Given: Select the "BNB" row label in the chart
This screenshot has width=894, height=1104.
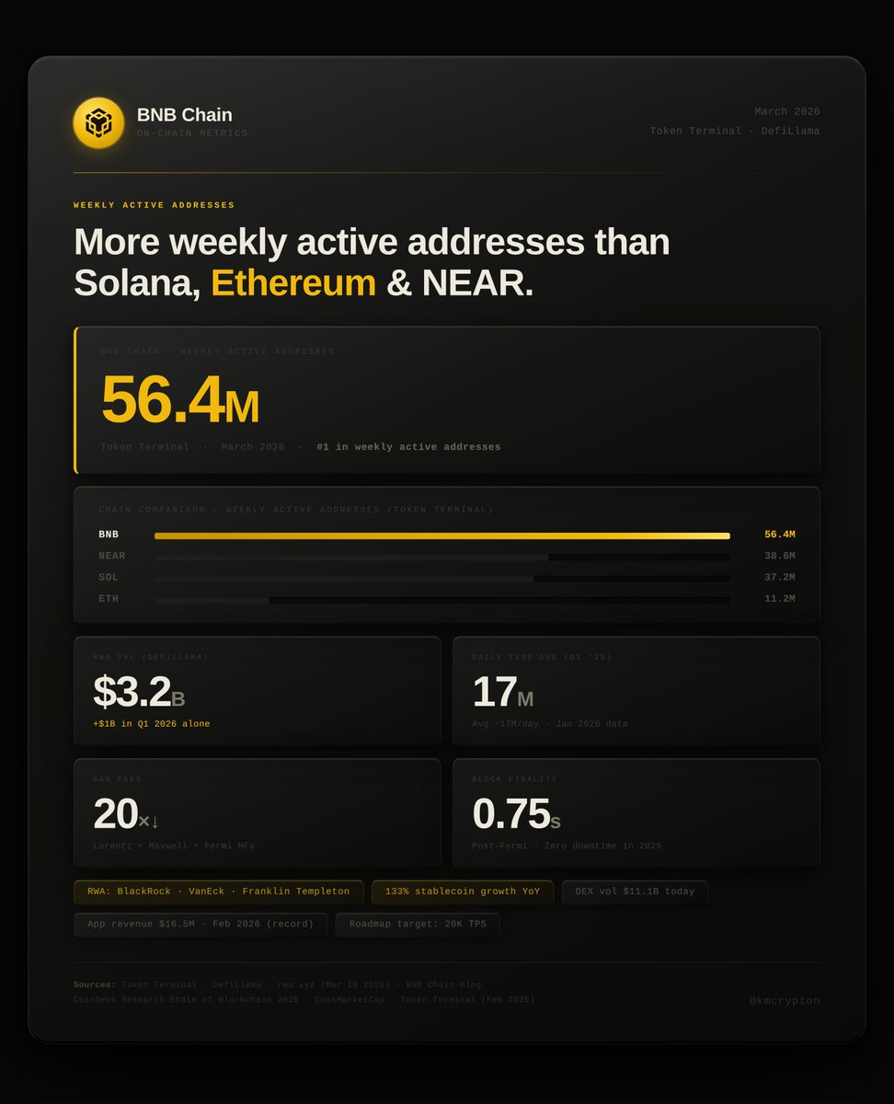Looking at the screenshot, I should click(109, 535).
